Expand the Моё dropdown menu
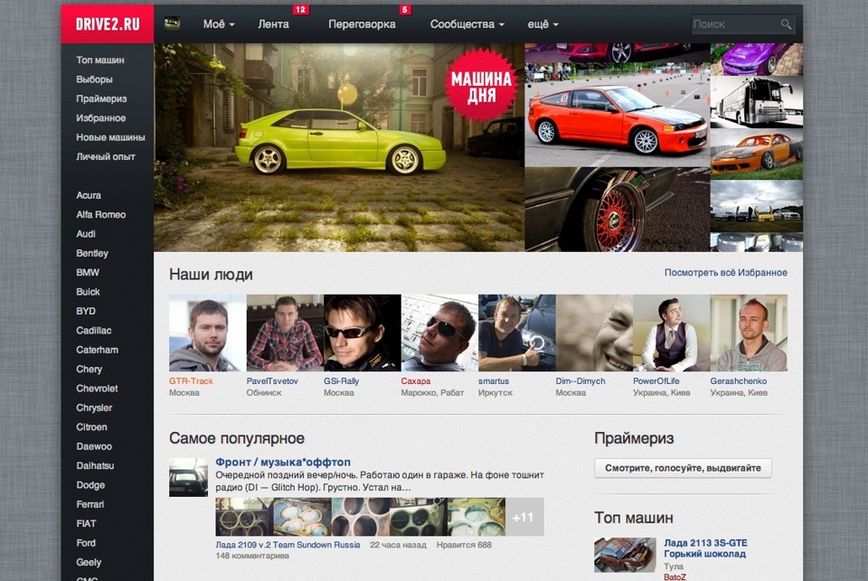This screenshot has height=581, width=868. pyautogui.click(x=219, y=24)
